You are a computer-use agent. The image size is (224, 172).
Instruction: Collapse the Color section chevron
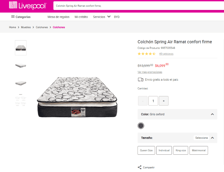click(212, 114)
